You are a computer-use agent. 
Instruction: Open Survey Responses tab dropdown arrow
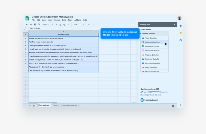(79, 105)
